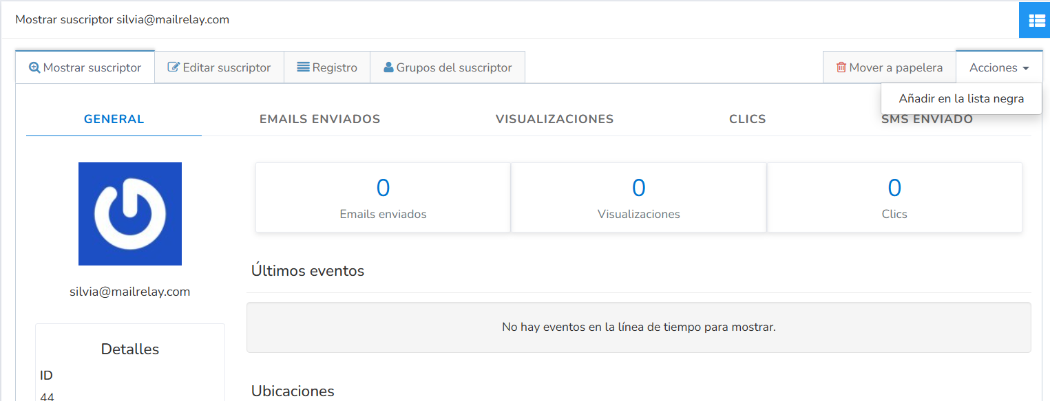This screenshot has width=1050, height=401.
Task: Click the Emails enviados counter card
Action: 383,197
